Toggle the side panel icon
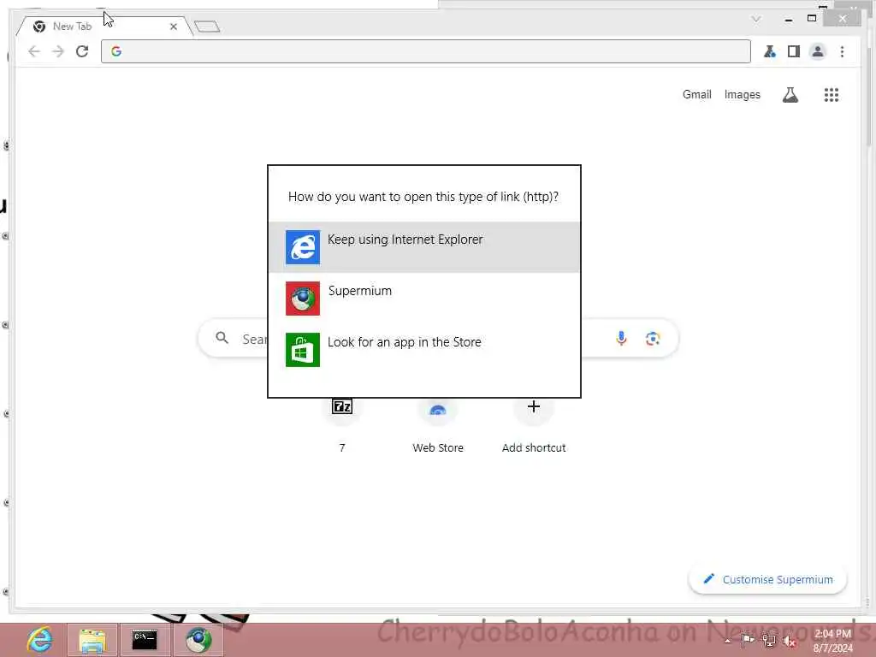Image resolution: width=876 pixels, height=657 pixels. [x=794, y=51]
